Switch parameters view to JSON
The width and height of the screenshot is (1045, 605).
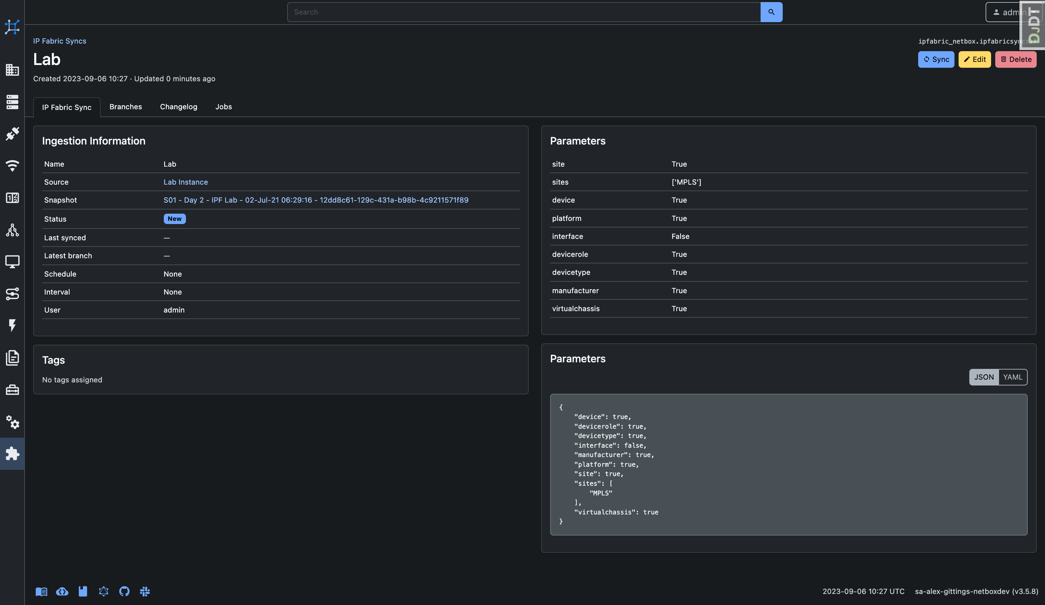coord(983,377)
